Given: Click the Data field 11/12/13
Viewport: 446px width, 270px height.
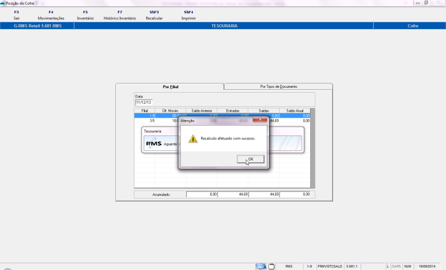Looking at the screenshot, I should point(144,102).
